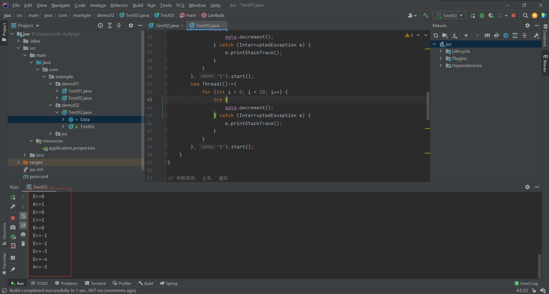
Task: Click the Build Project hammer icon
Action: point(425,15)
